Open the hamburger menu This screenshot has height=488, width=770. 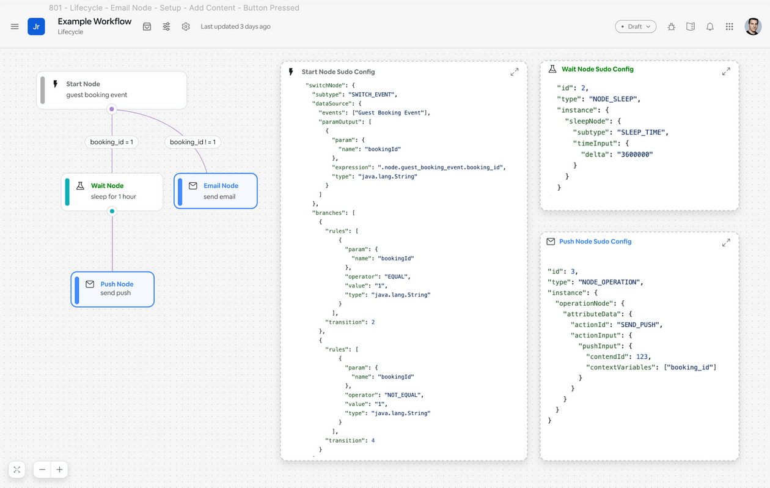15,26
